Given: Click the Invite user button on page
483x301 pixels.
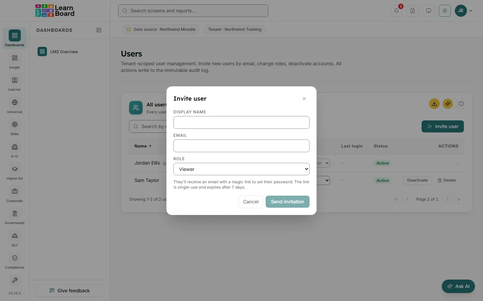Looking at the screenshot, I should coord(443,126).
